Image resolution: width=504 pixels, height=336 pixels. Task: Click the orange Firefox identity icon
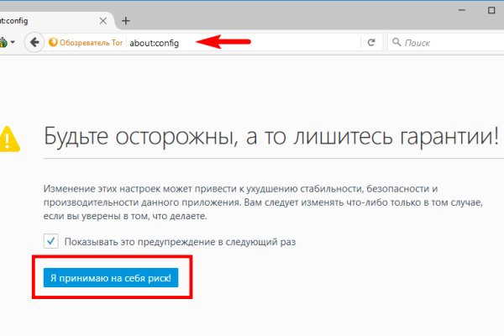pyautogui.click(x=55, y=41)
